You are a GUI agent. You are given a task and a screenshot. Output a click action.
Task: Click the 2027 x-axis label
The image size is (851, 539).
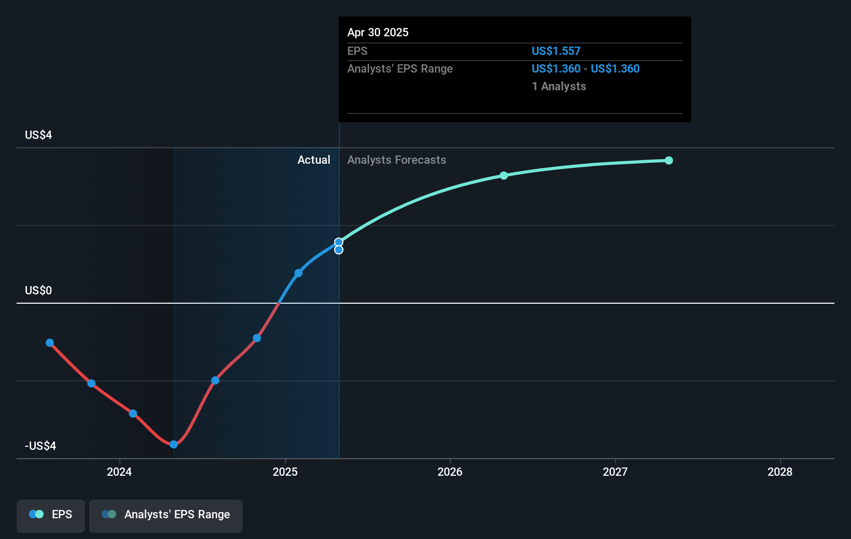615,472
